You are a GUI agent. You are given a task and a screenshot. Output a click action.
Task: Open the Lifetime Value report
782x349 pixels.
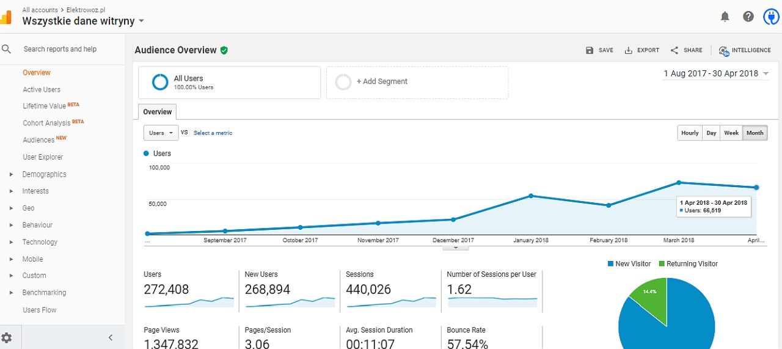point(44,106)
